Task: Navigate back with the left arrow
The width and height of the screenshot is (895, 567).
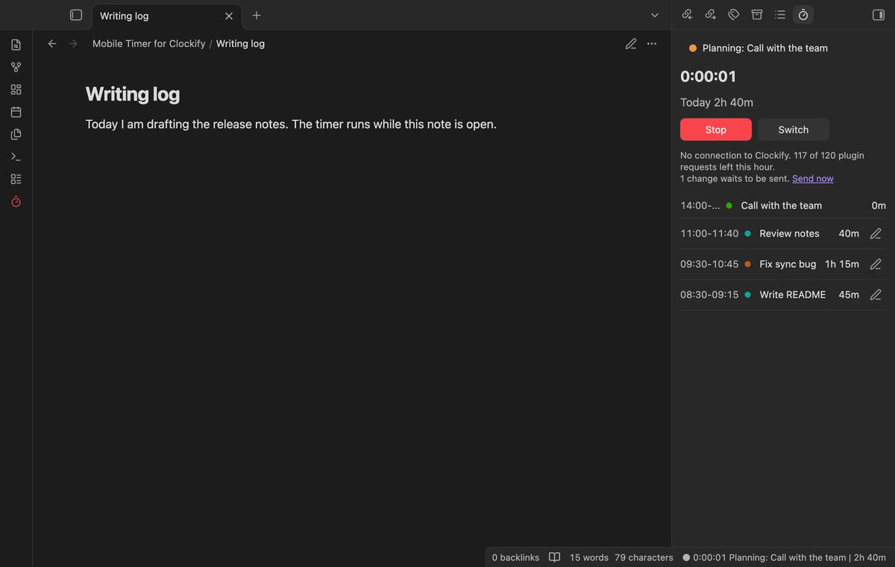Action: [x=52, y=43]
